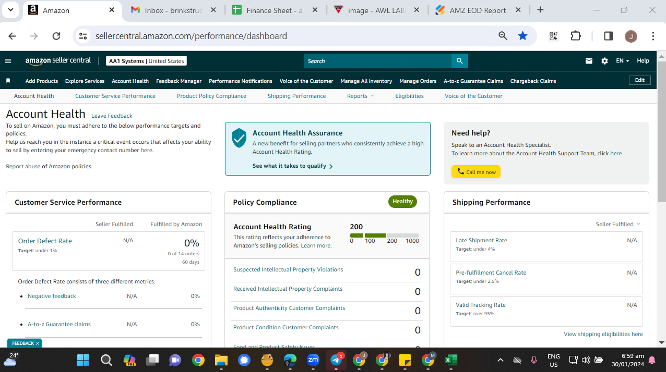
Task: Open File Explorer from the taskbar
Action: (221, 360)
